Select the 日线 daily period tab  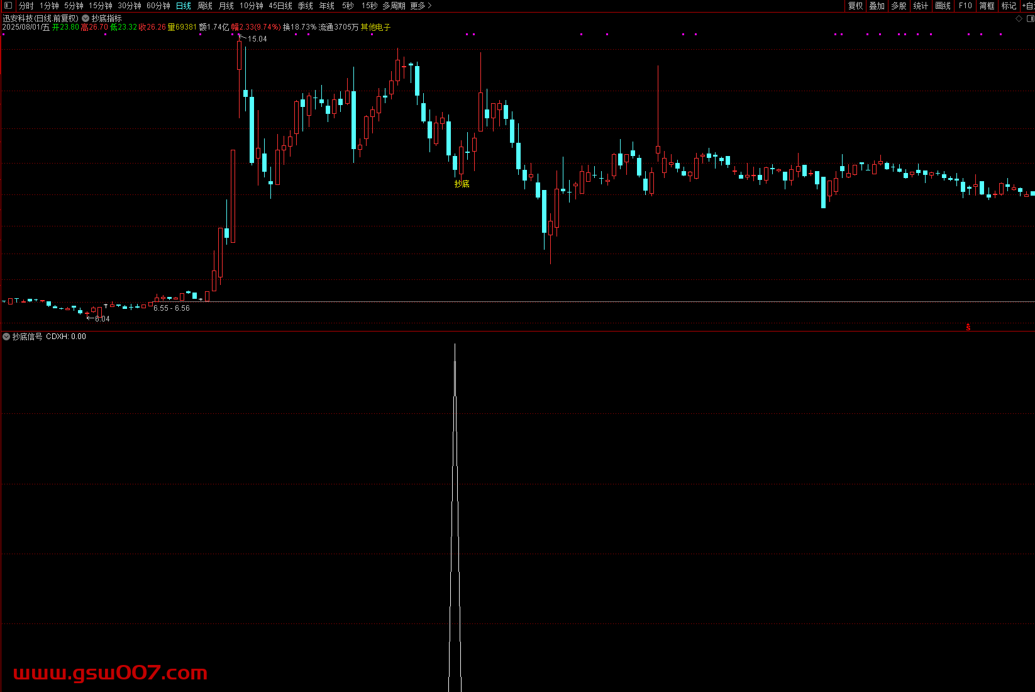click(x=184, y=6)
